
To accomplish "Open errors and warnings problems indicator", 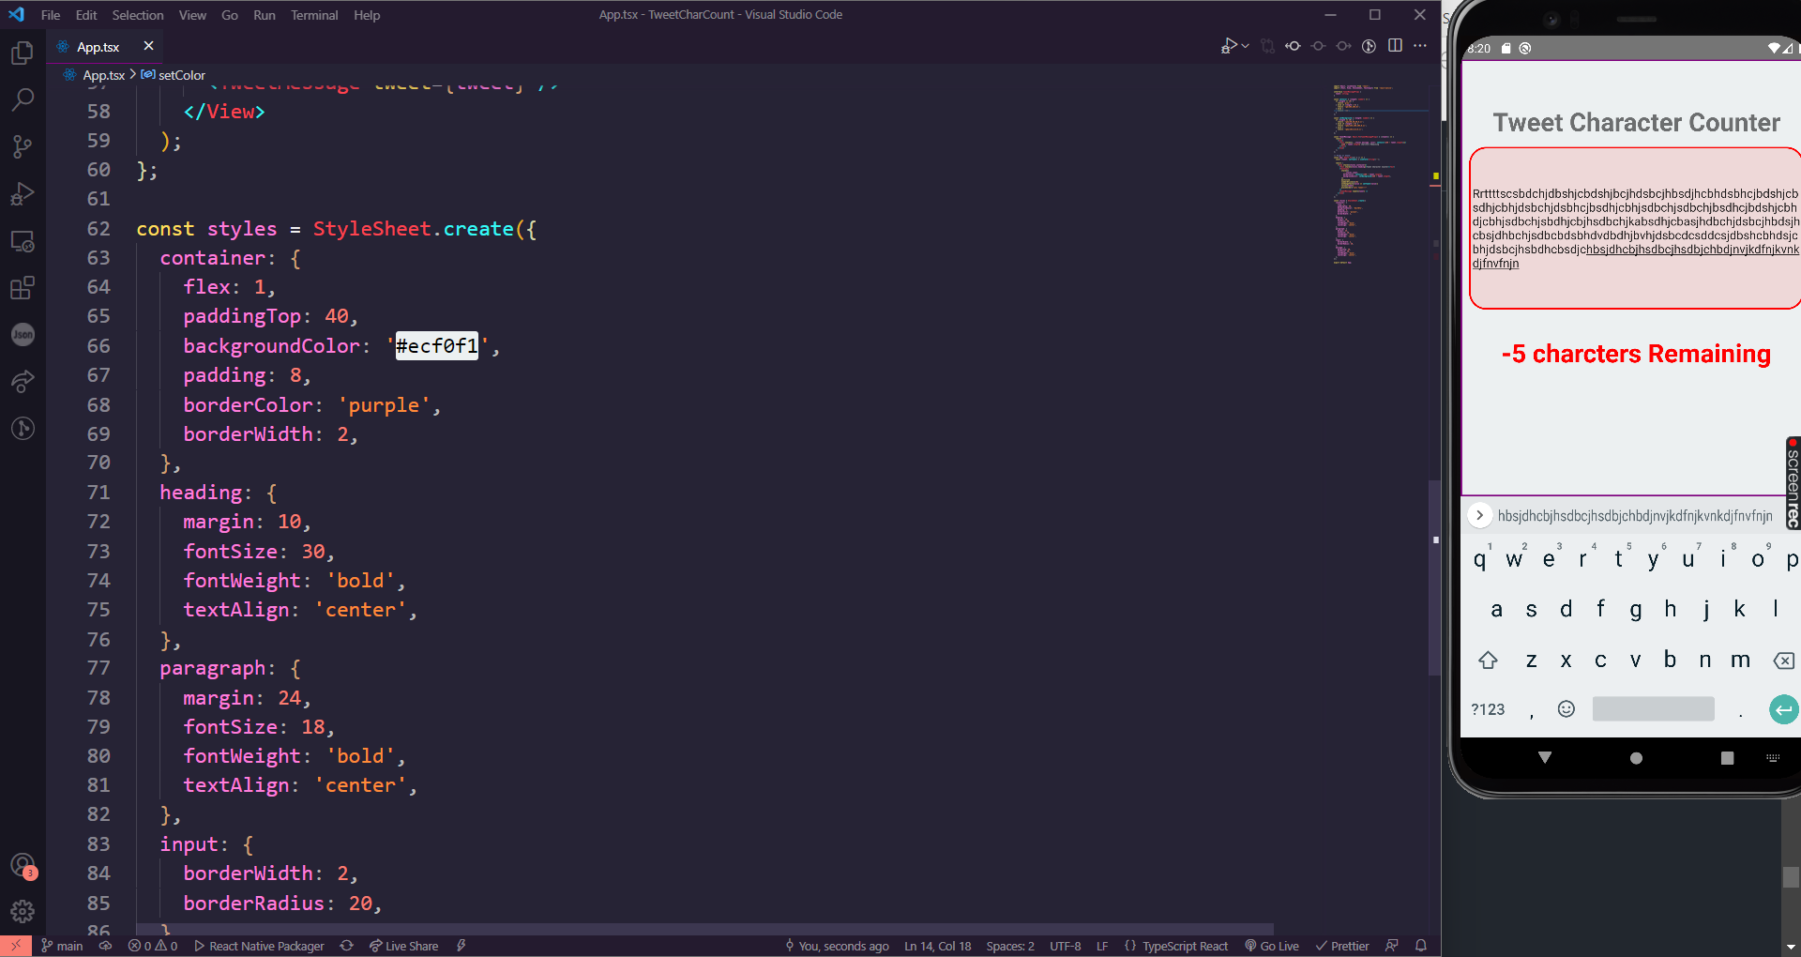I will [x=153, y=946].
